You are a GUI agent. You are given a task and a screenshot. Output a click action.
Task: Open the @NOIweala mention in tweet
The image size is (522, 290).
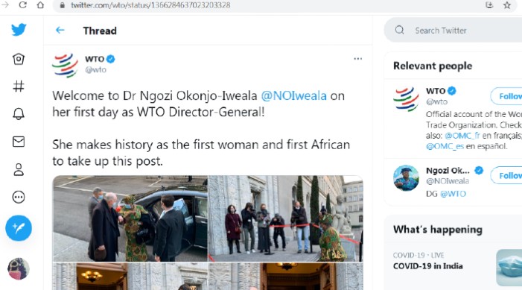[x=293, y=95]
